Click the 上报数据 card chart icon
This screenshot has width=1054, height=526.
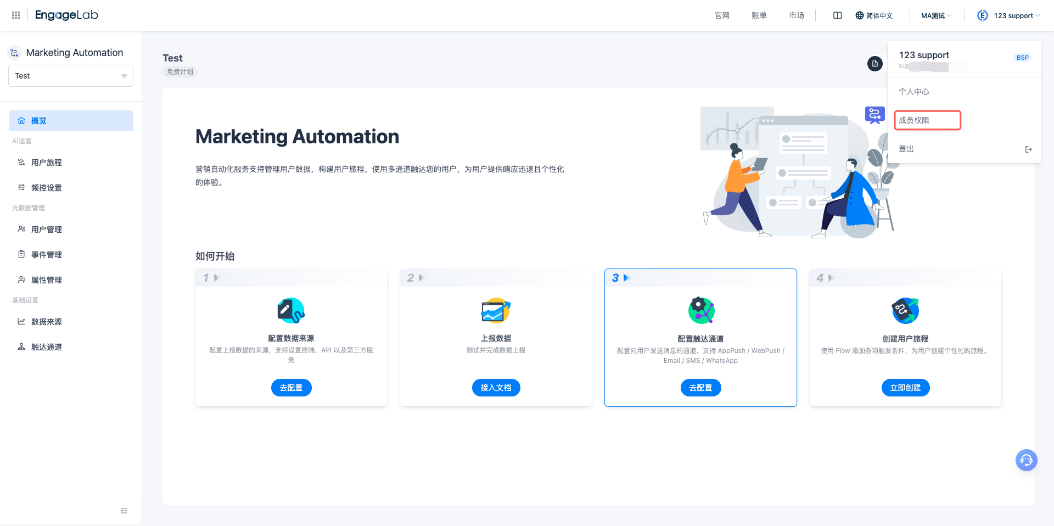click(x=496, y=311)
